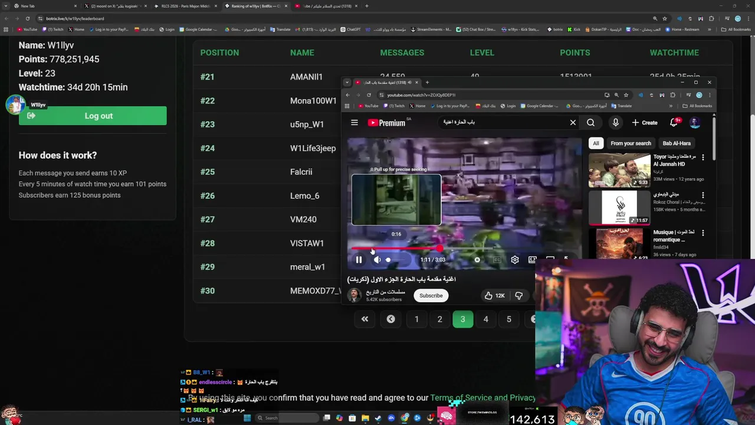Open Google Calendar bookmark in popup window
Image resolution: width=755 pixels, height=425 pixels.
click(540, 106)
